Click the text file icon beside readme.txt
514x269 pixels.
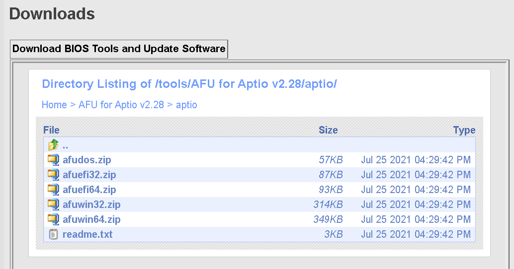point(53,234)
